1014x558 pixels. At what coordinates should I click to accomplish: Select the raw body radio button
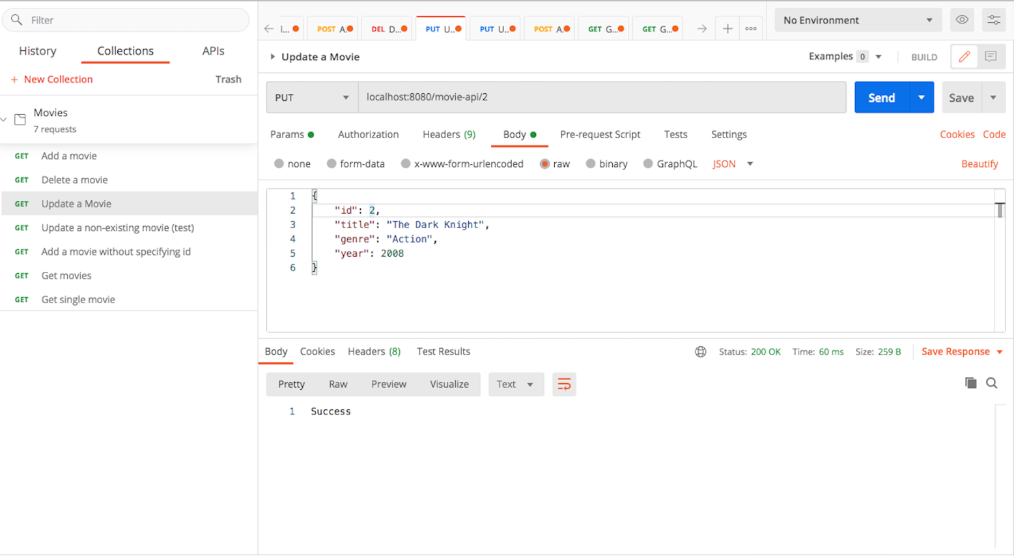click(x=544, y=164)
